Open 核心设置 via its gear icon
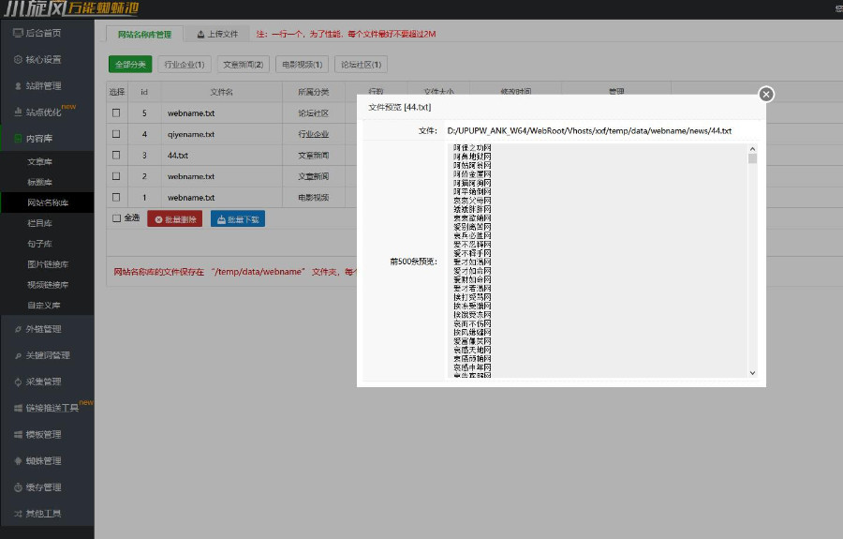843x539 pixels. point(18,59)
